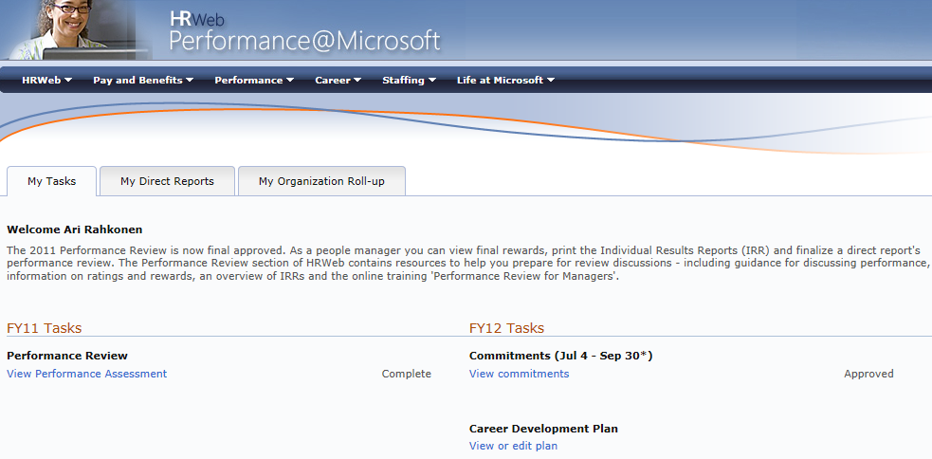Click the Welcome Ari Rahkonen heading
Screen dimensions: 932x459
pos(75,229)
